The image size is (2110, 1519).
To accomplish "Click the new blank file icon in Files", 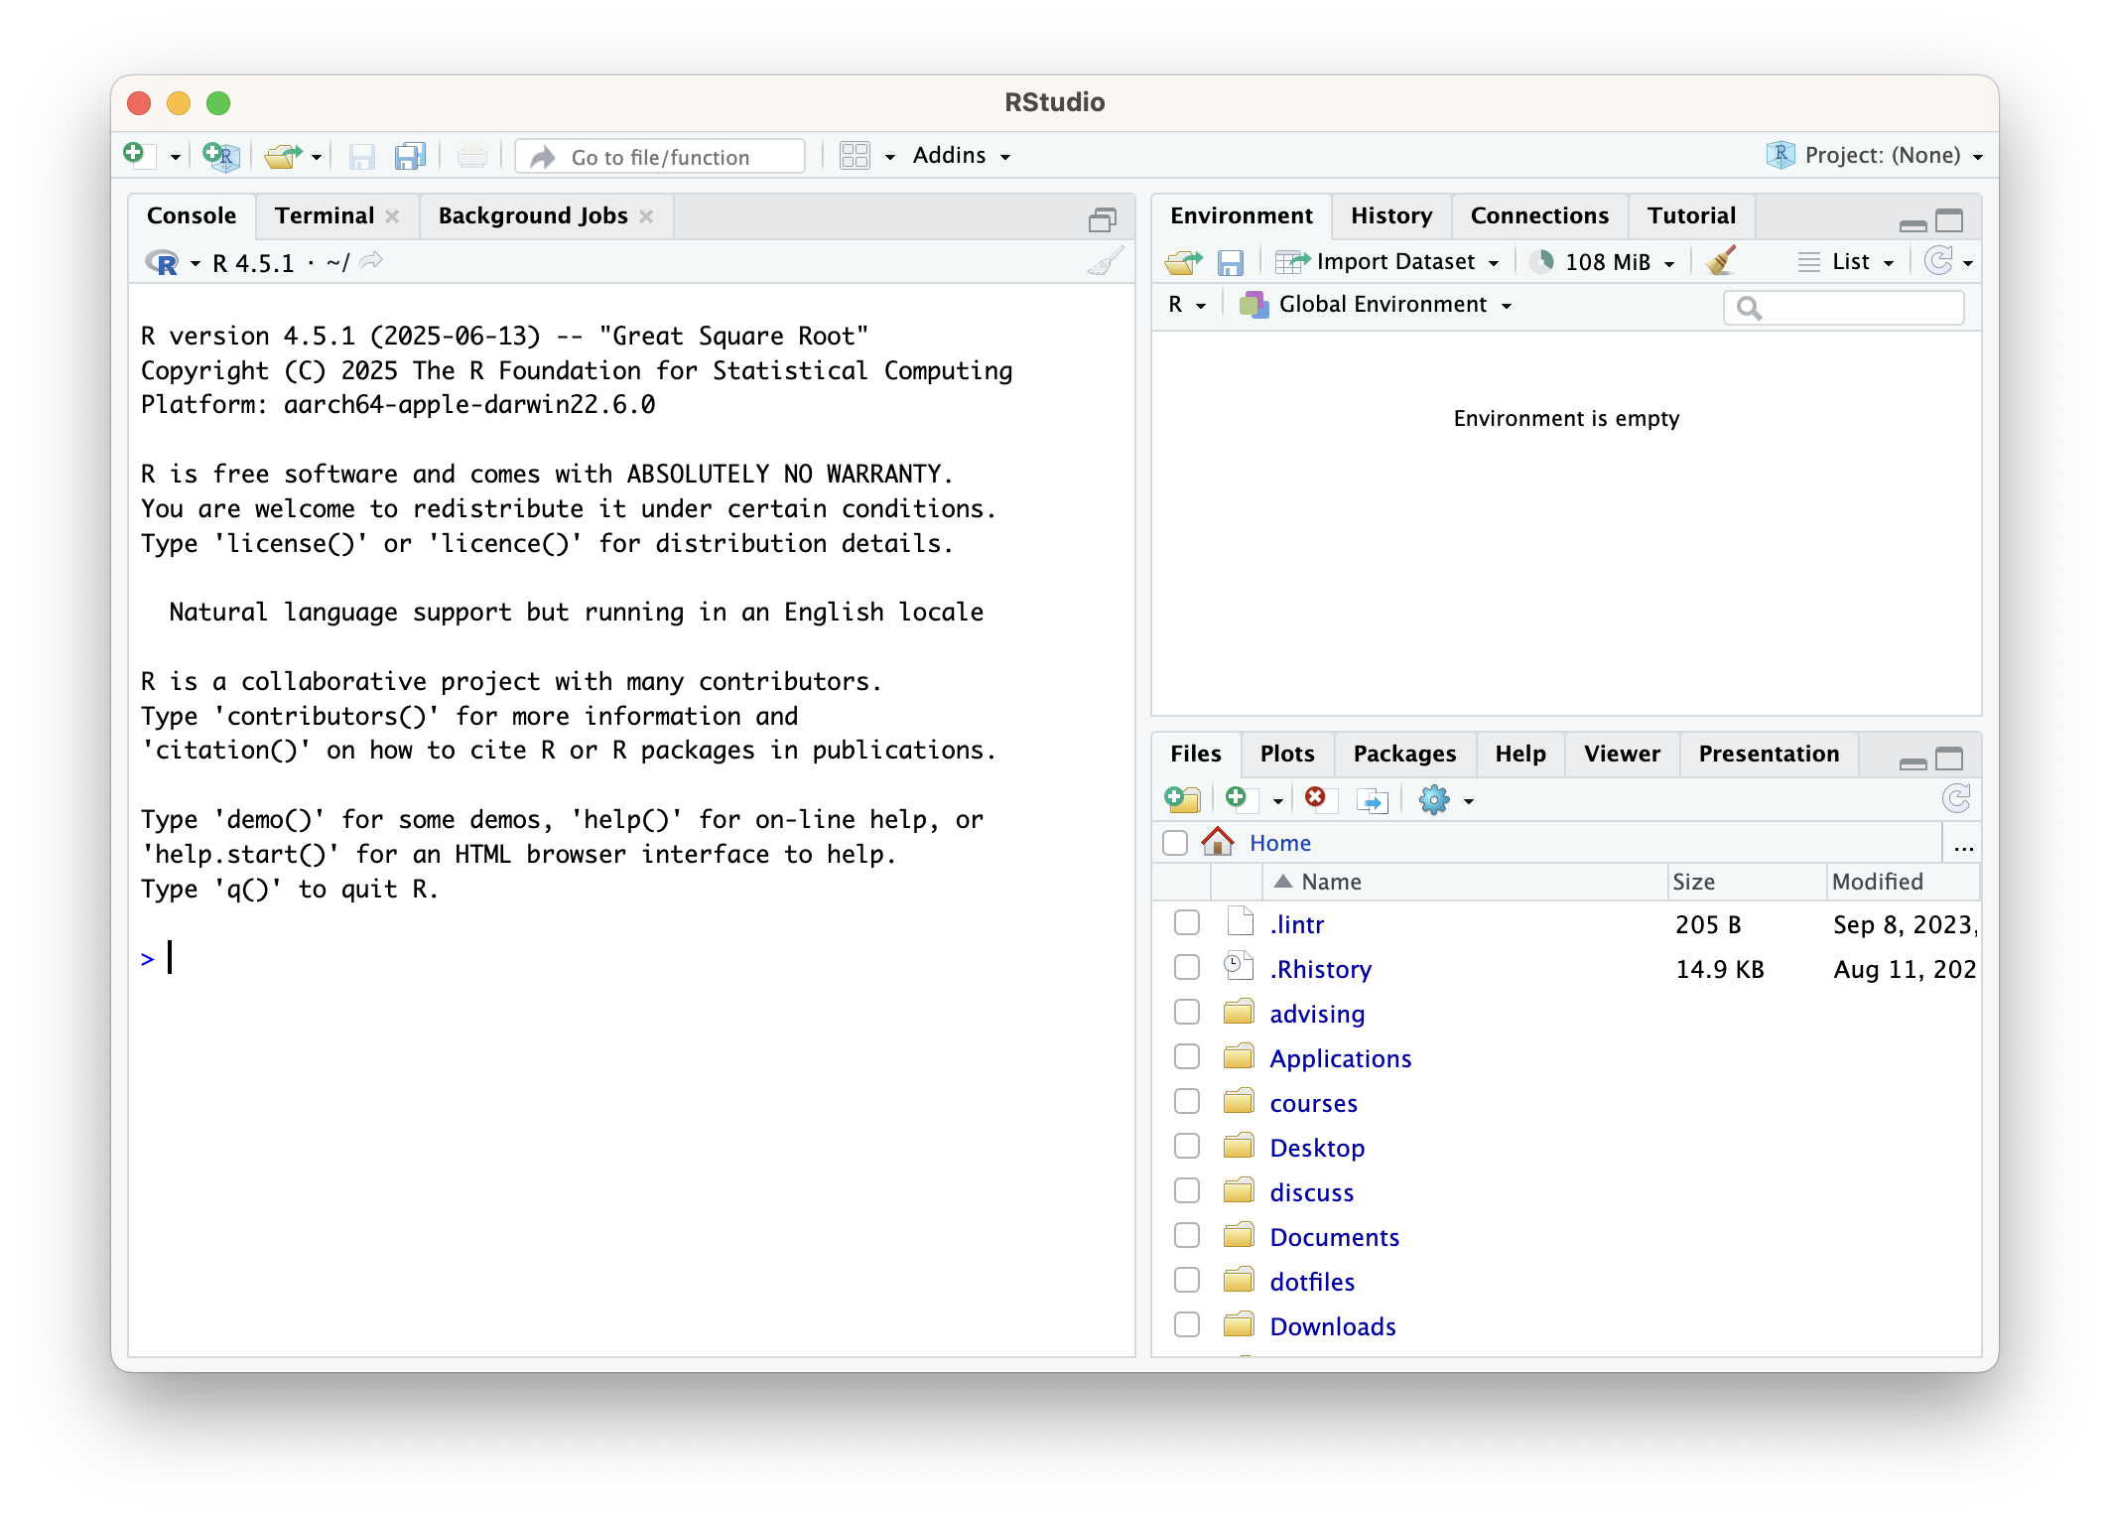I will click(x=1240, y=799).
